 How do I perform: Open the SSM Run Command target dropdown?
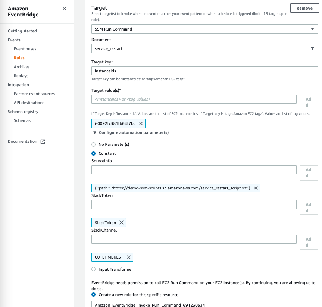[205, 29]
